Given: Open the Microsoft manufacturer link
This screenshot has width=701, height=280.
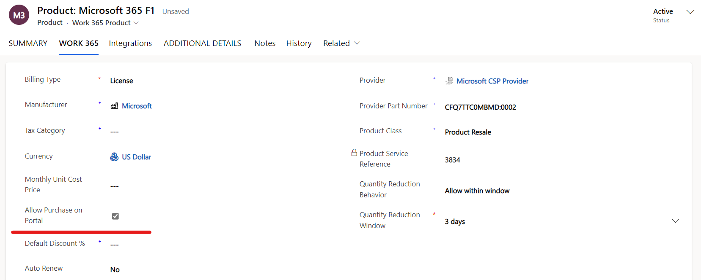Looking at the screenshot, I should coord(137,106).
